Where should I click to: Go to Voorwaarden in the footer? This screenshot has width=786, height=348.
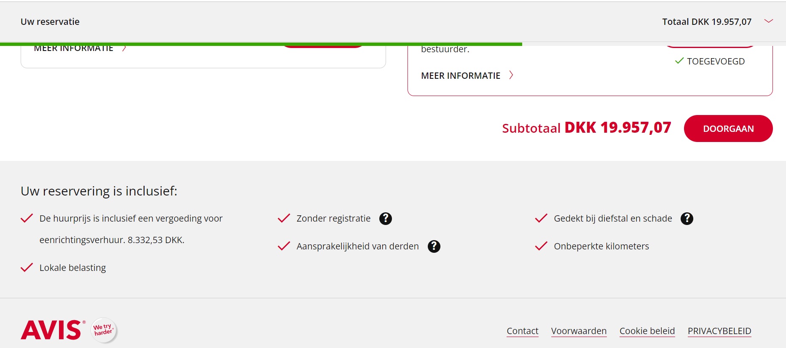579,331
